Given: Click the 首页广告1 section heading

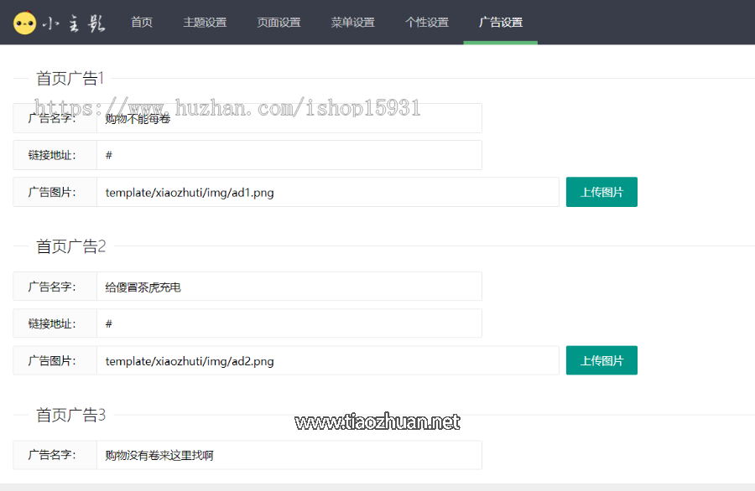Looking at the screenshot, I should (x=70, y=79).
